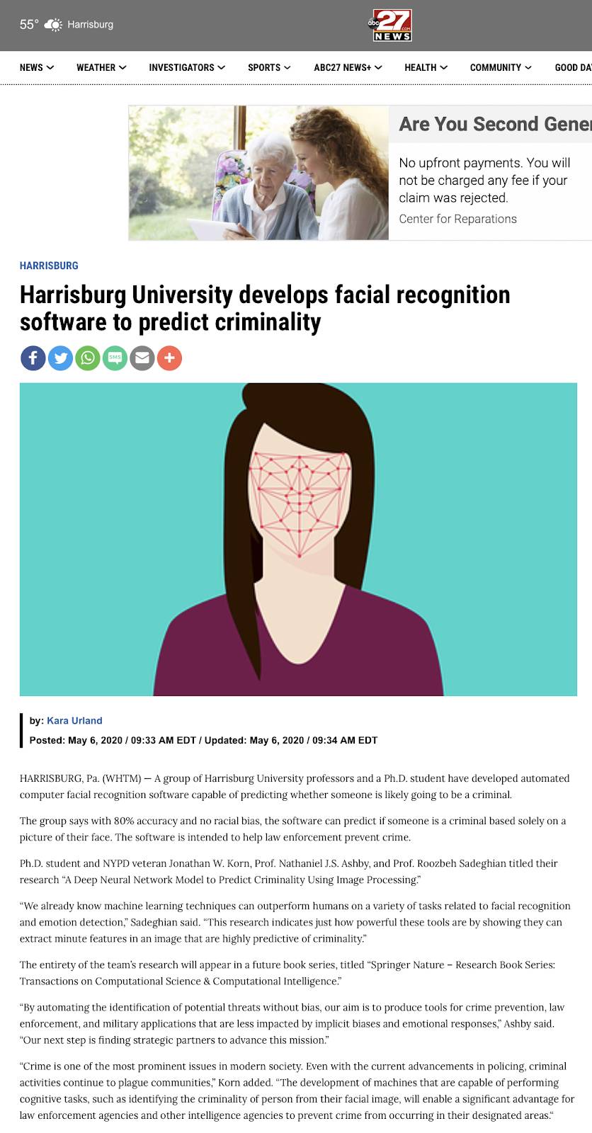Open author Kara Urland's page
The width and height of the screenshot is (592, 1133).
click(74, 720)
